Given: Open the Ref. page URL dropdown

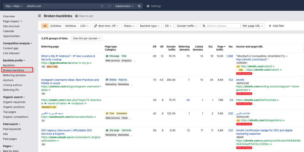Looking at the screenshot, I should point(253,26).
